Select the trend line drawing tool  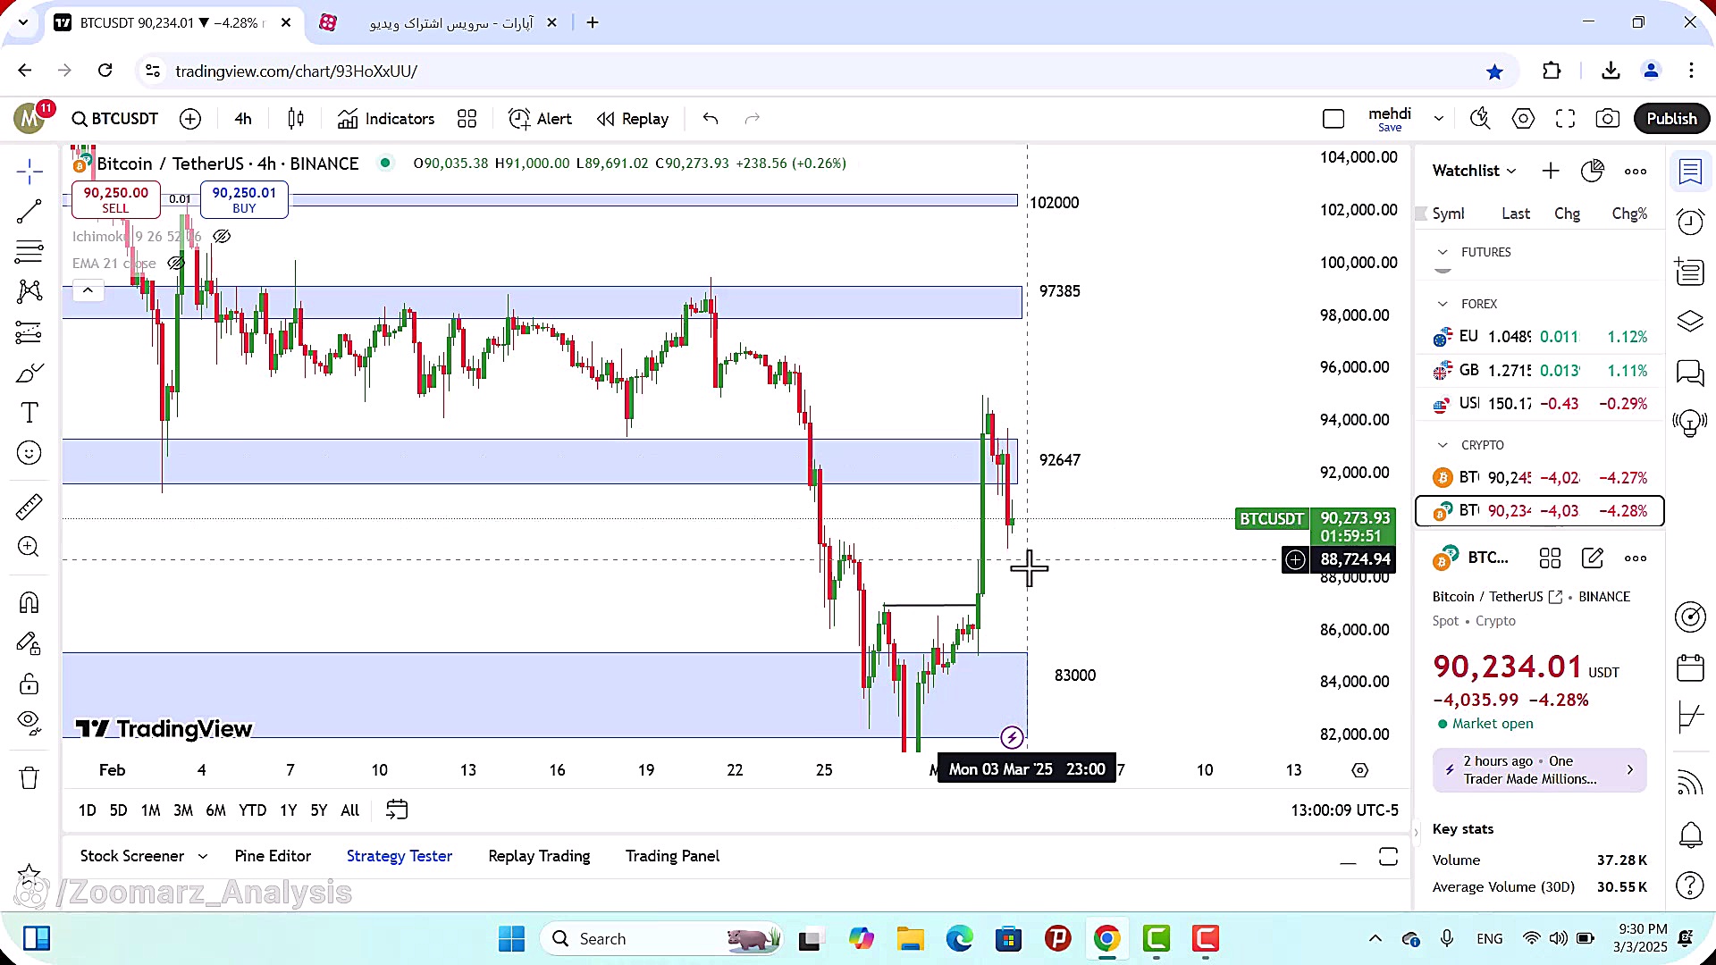[x=29, y=212]
